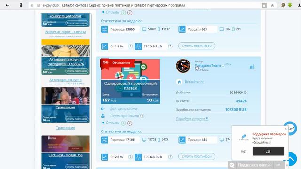This screenshot has height=169, width=301.
Task: Bookmark this page with the star icon
Action: click(272, 5)
